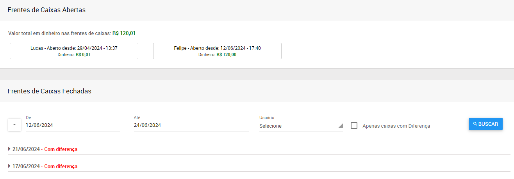Click the 'Apenas caixas com Diferença' label text
This screenshot has height=179, width=514.
click(x=396, y=126)
